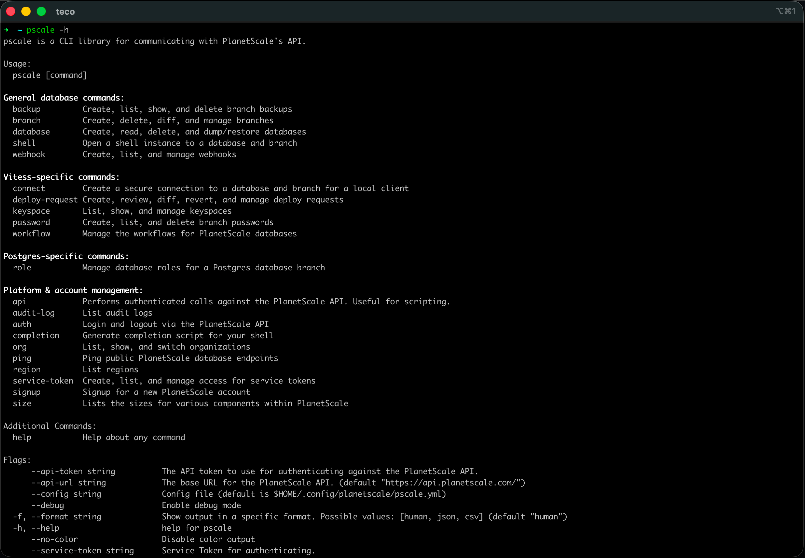Select the 'role' command name
This screenshot has height=558, width=805.
pos(22,268)
